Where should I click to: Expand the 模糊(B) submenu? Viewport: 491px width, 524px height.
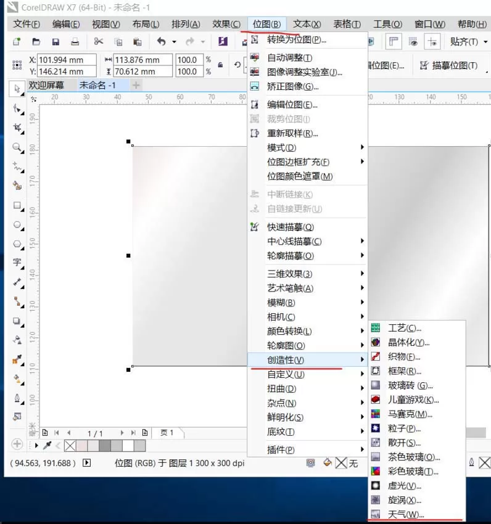307,303
